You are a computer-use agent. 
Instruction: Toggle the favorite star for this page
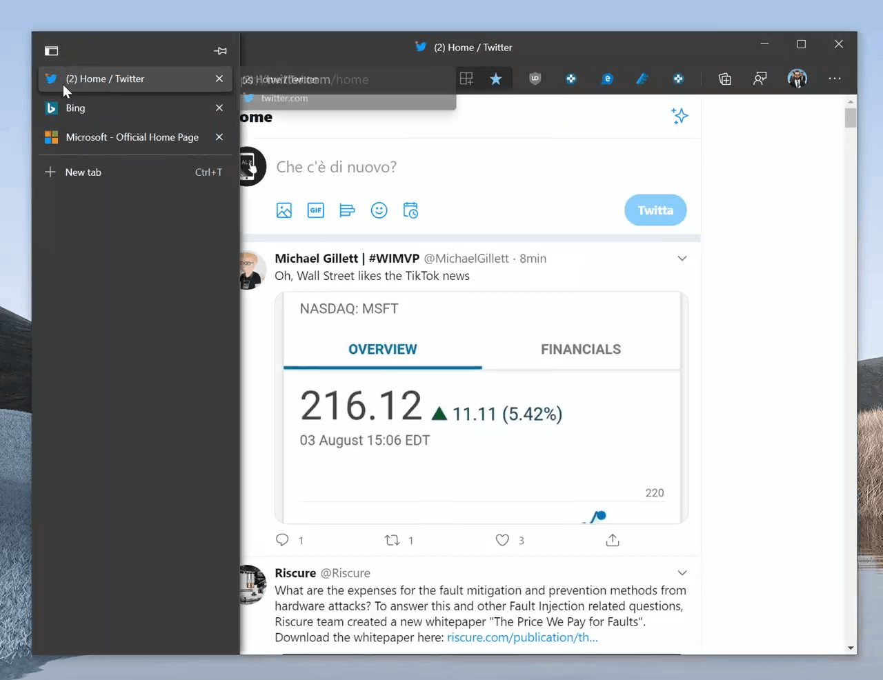495,79
